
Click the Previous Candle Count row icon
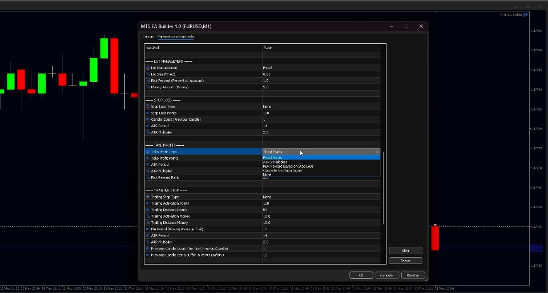(x=147, y=249)
